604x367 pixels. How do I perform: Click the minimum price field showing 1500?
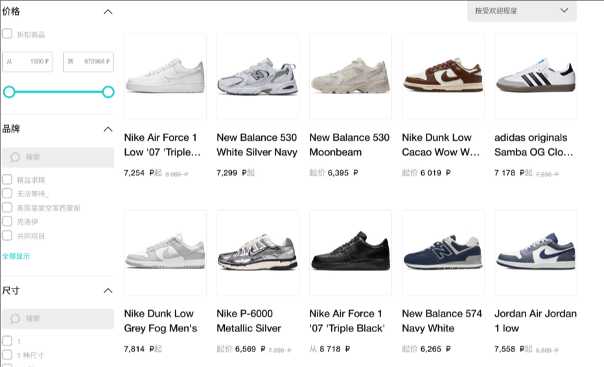point(27,62)
